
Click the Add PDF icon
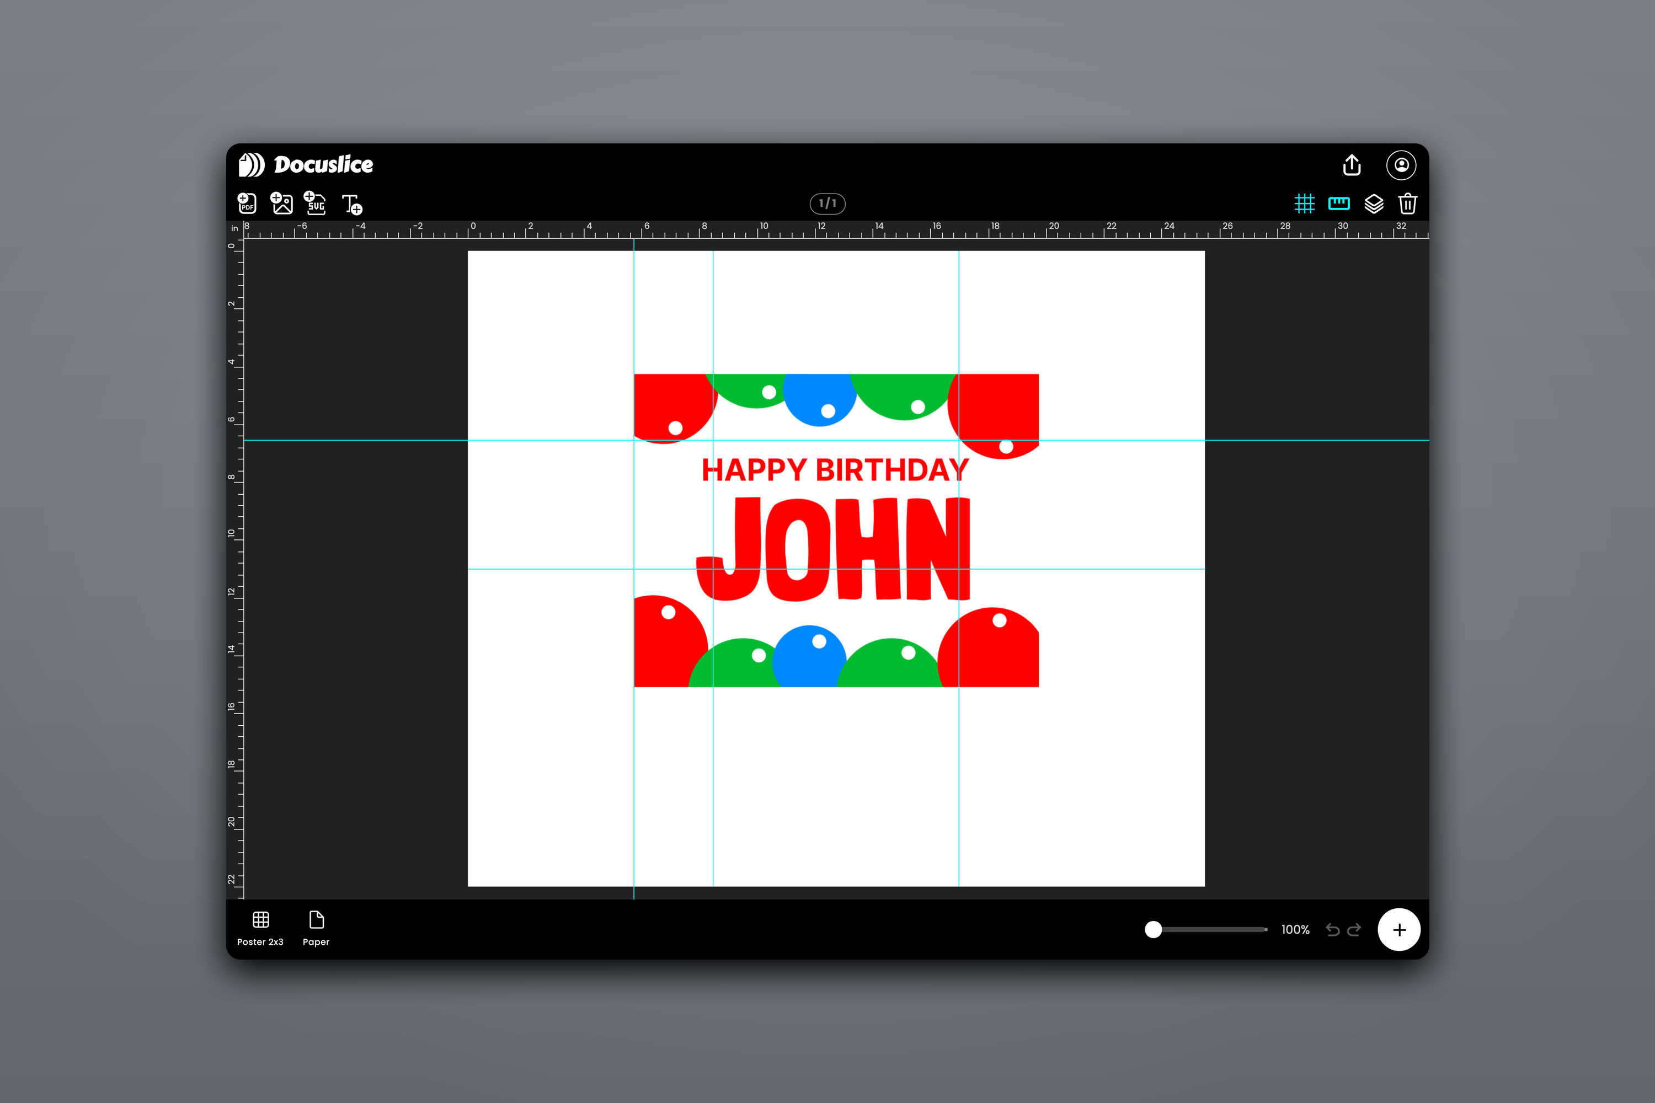tap(247, 204)
